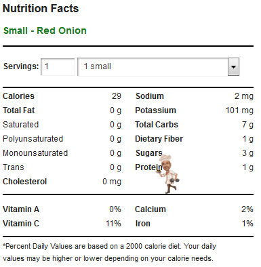Click the Total Fat label
Image resolution: width=261 pixels, height=267 pixels.
click(x=19, y=110)
